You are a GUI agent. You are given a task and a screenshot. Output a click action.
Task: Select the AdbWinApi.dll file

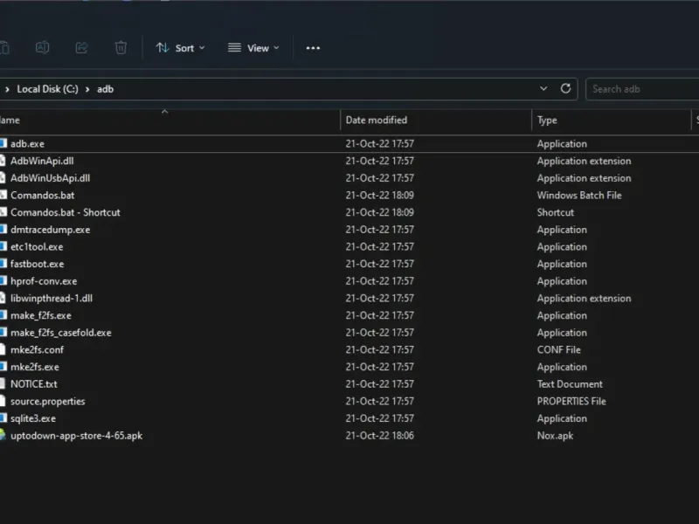[42, 161]
